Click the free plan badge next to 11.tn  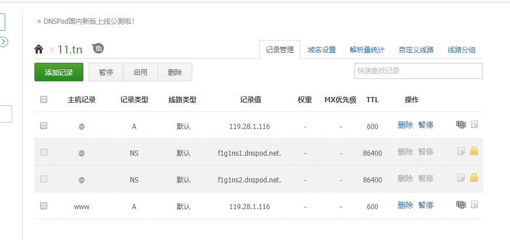coord(99,49)
